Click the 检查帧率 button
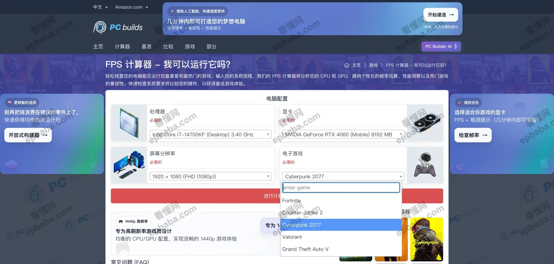554x264 pixels. point(473,135)
